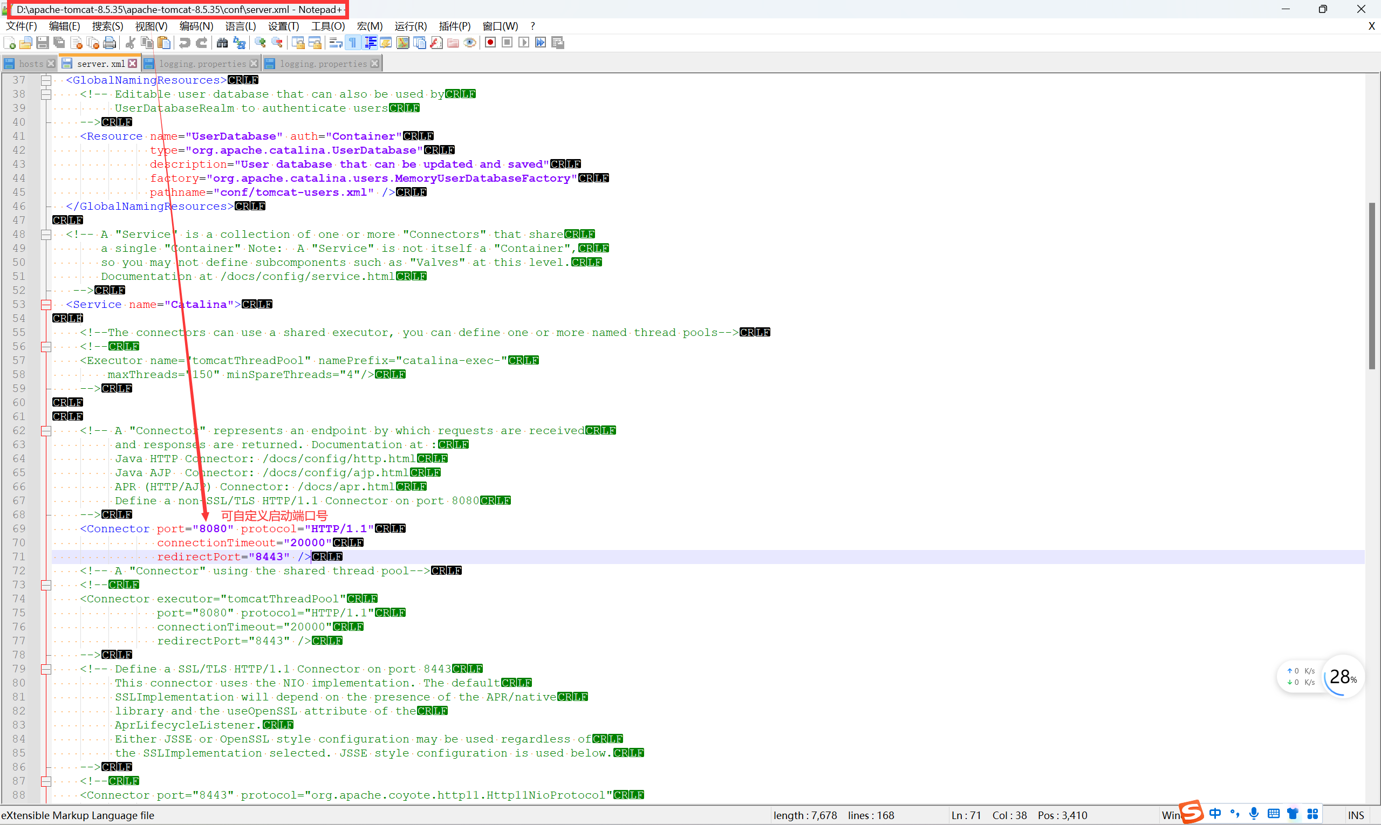1381x825 pixels.
Task: Collapse the comment fold on line 38
Action: (x=46, y=94)
